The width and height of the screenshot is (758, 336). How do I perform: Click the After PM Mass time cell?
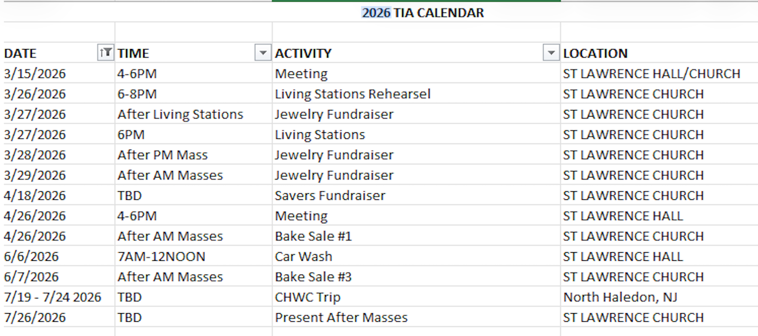[163, 155]
